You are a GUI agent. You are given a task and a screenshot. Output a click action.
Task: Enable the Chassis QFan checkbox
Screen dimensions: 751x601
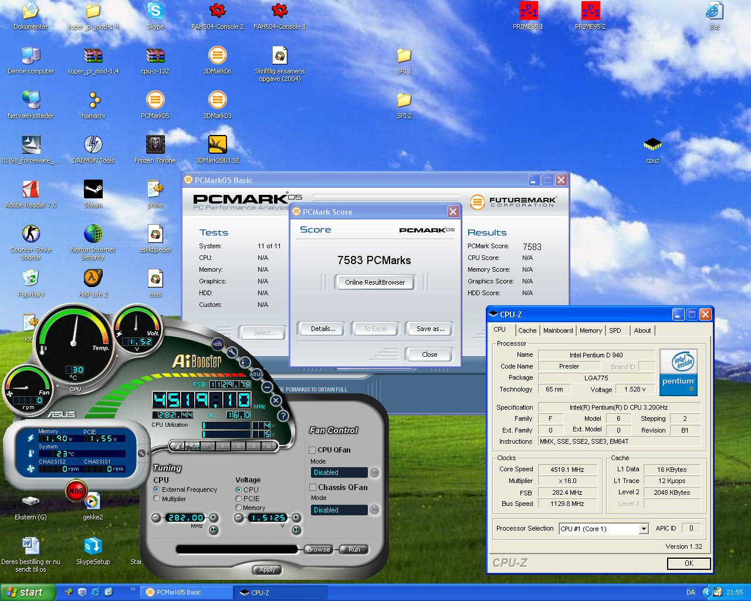point(312,488)
